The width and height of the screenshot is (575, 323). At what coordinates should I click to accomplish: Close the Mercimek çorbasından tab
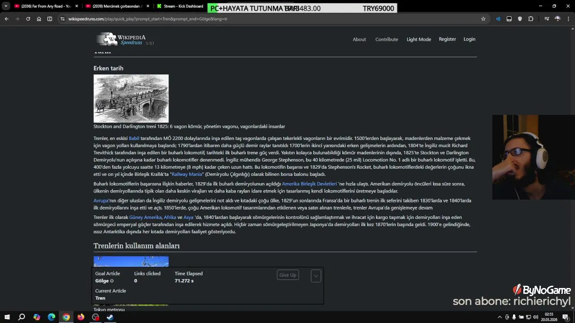click(148, 6)
